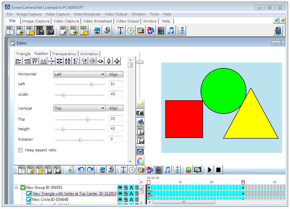This screenshot has width=290, height=209.
Task: Click the yellow ruler triangle icon
Action: tap(140, 105)
